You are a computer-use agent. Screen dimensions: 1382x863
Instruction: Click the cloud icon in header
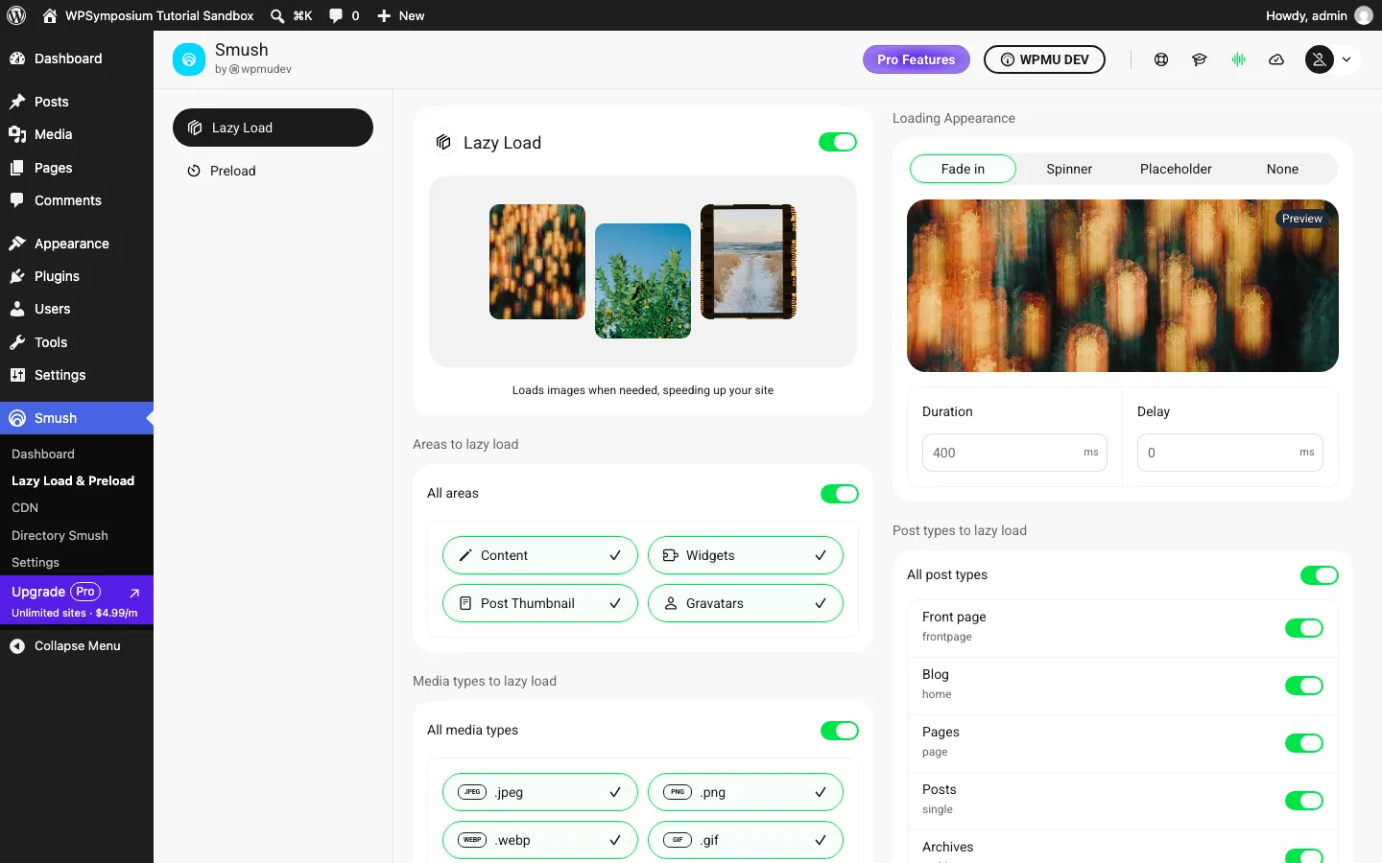click(x=1276, y=59)
